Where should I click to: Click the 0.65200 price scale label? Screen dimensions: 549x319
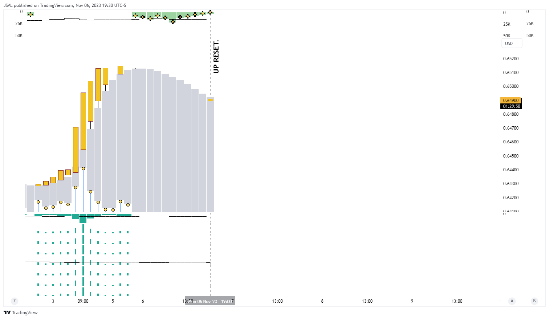(x=511, y=59)
